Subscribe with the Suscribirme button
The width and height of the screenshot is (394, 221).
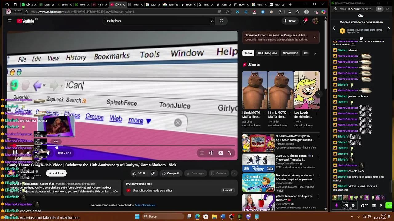56,173
